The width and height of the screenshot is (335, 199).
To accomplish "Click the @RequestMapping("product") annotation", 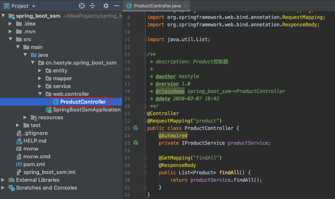I will click(185, 121).
